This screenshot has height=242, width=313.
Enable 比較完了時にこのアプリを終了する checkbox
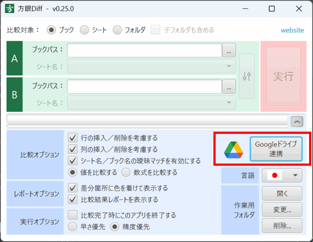coord(73,215)
